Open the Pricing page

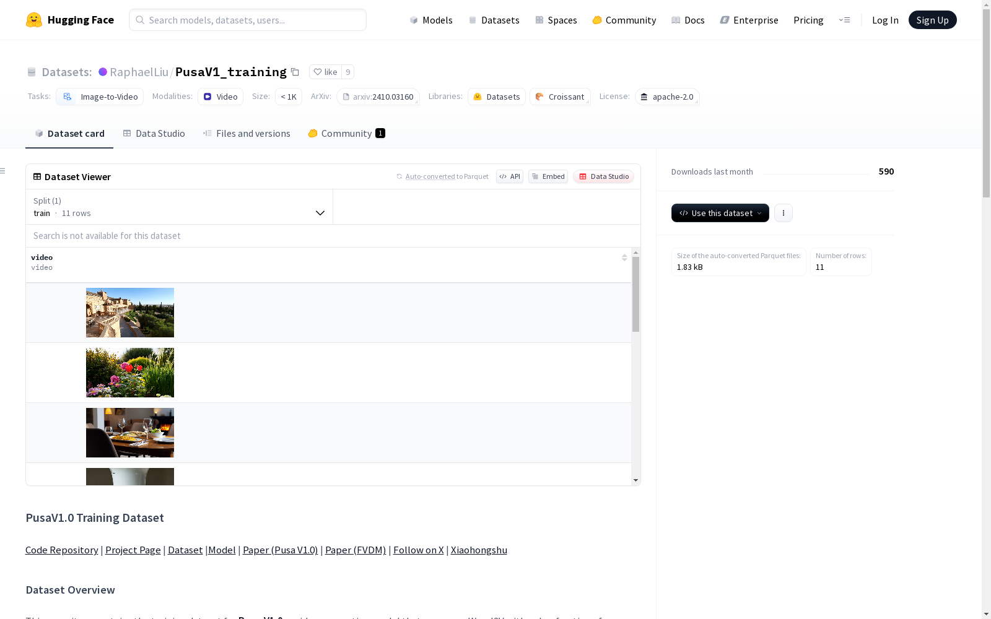pos(808,20)
